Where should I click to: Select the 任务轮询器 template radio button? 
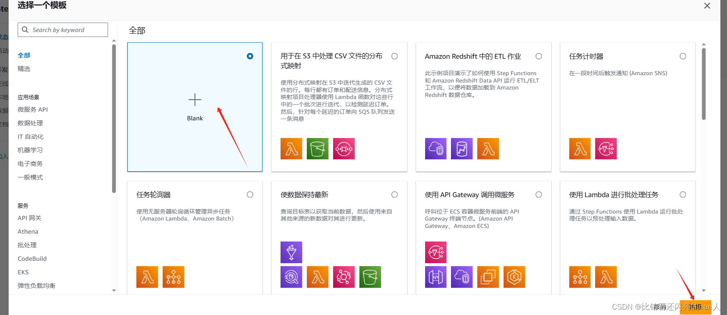250,195
